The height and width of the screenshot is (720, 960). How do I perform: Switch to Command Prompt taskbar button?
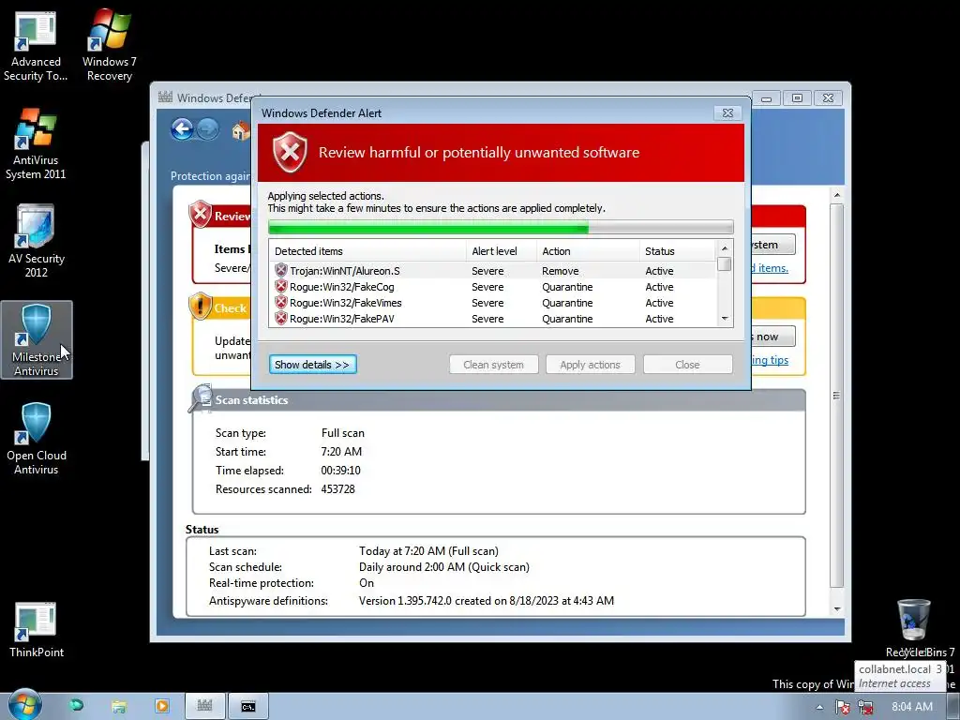[x=247, y=707]
